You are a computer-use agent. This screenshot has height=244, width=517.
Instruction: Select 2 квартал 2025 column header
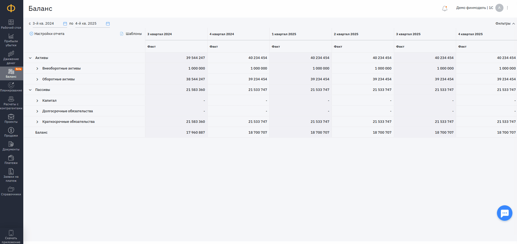pos(346,34)
